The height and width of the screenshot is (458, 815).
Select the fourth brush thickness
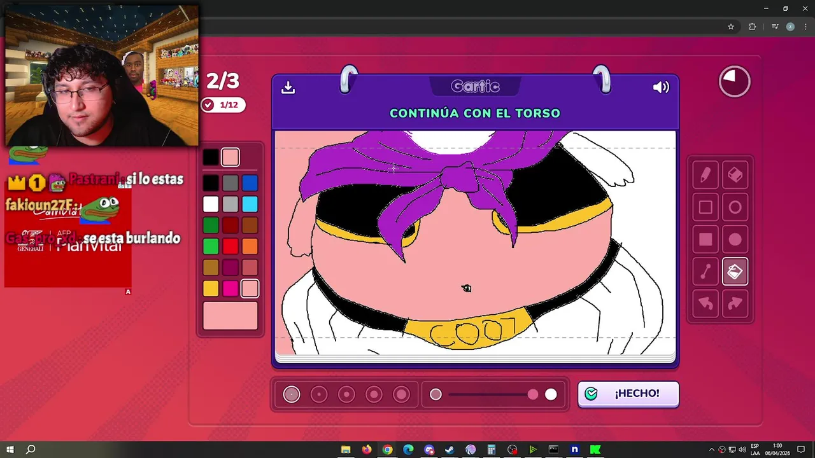point(374,394)
